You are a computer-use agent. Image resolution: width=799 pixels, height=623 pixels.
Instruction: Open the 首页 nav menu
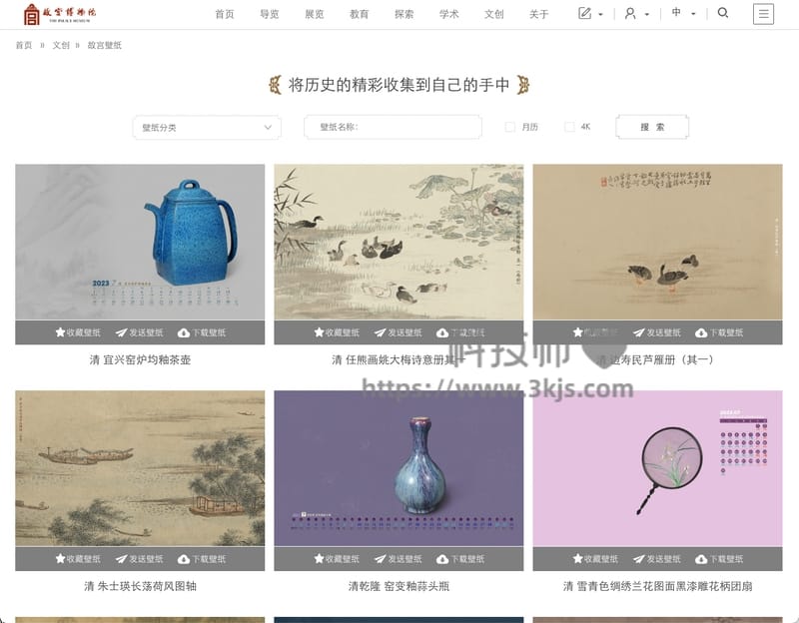click(x=224, y=14)
